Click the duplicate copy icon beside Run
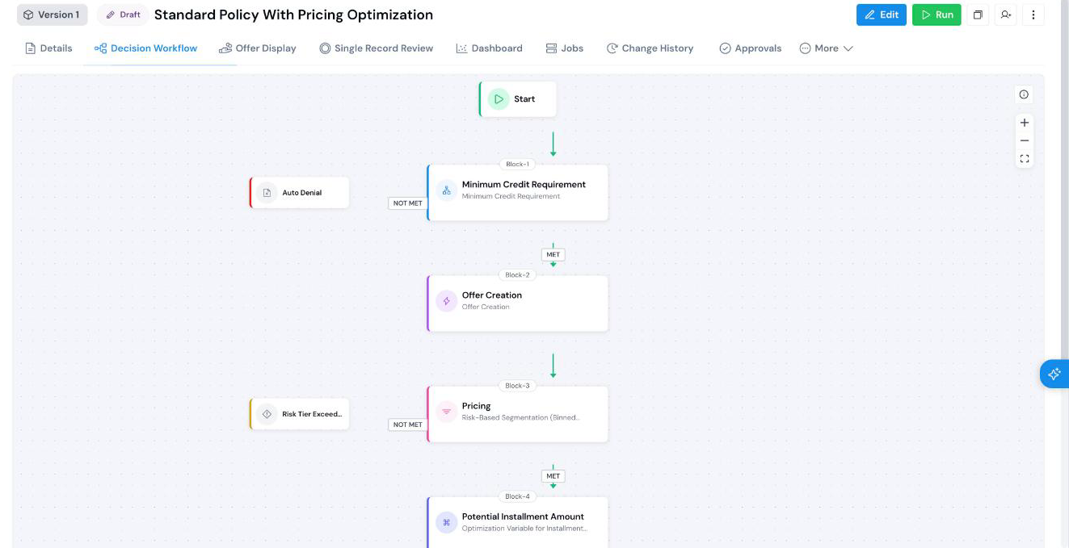The width and height of the screenshot is (1069, 548). pos(978,15)
